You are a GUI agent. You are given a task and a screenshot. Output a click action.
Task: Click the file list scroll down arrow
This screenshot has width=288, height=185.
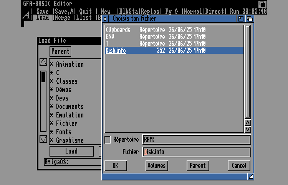click(248, 129)
